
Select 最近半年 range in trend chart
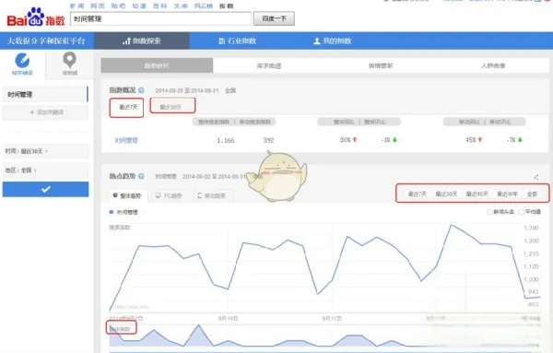[508, 194]
